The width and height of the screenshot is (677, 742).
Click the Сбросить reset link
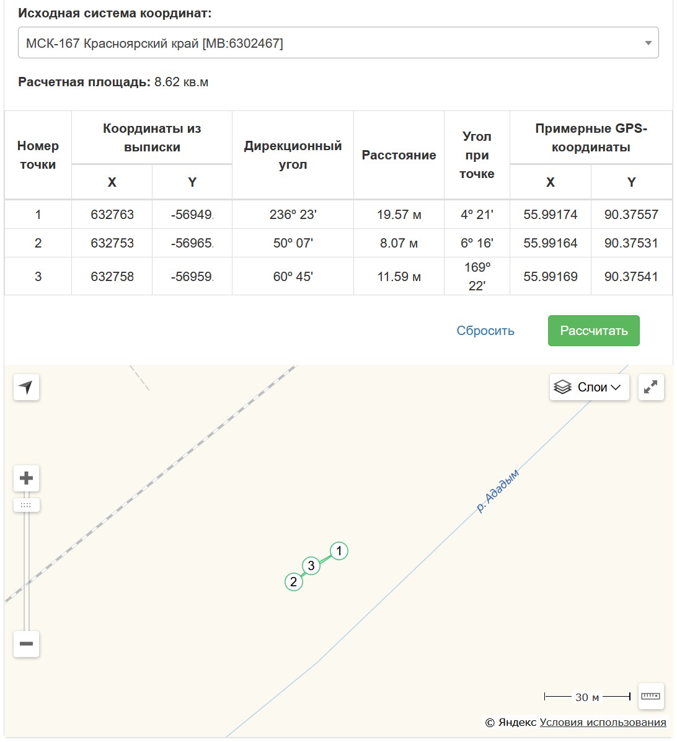click(485, 331)
